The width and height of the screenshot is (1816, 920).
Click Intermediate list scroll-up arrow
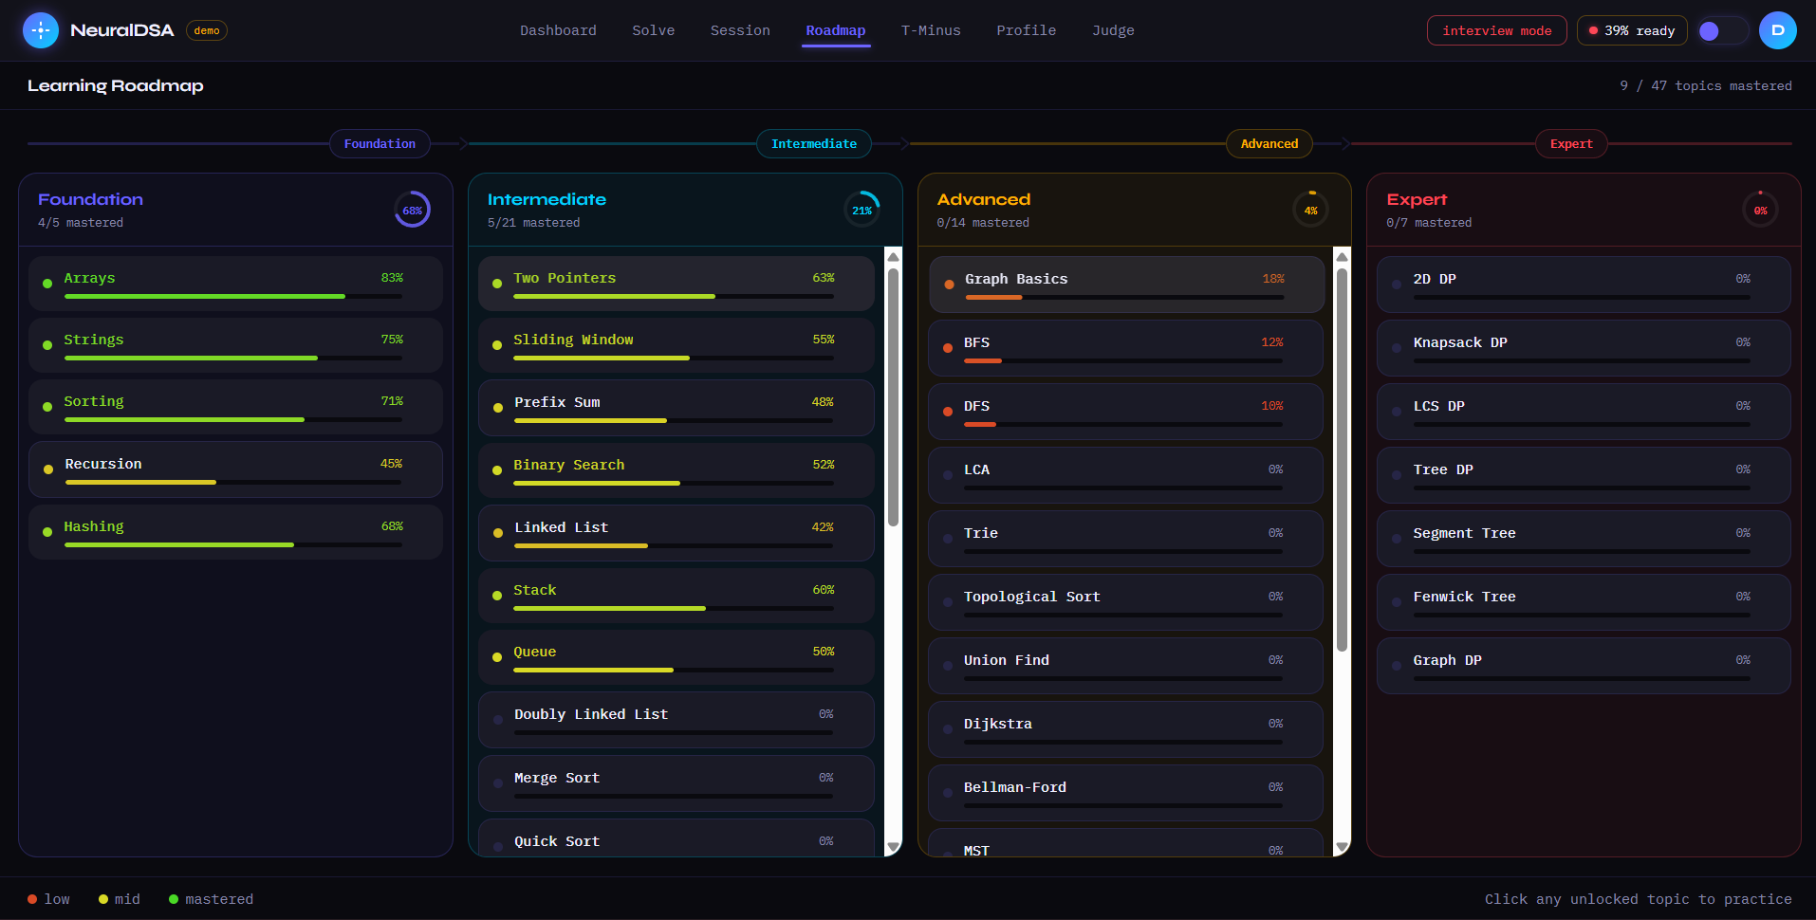(893, 257)
